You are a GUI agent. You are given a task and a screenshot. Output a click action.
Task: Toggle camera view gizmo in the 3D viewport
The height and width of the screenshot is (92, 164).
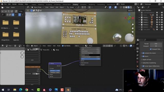point(133,32)
